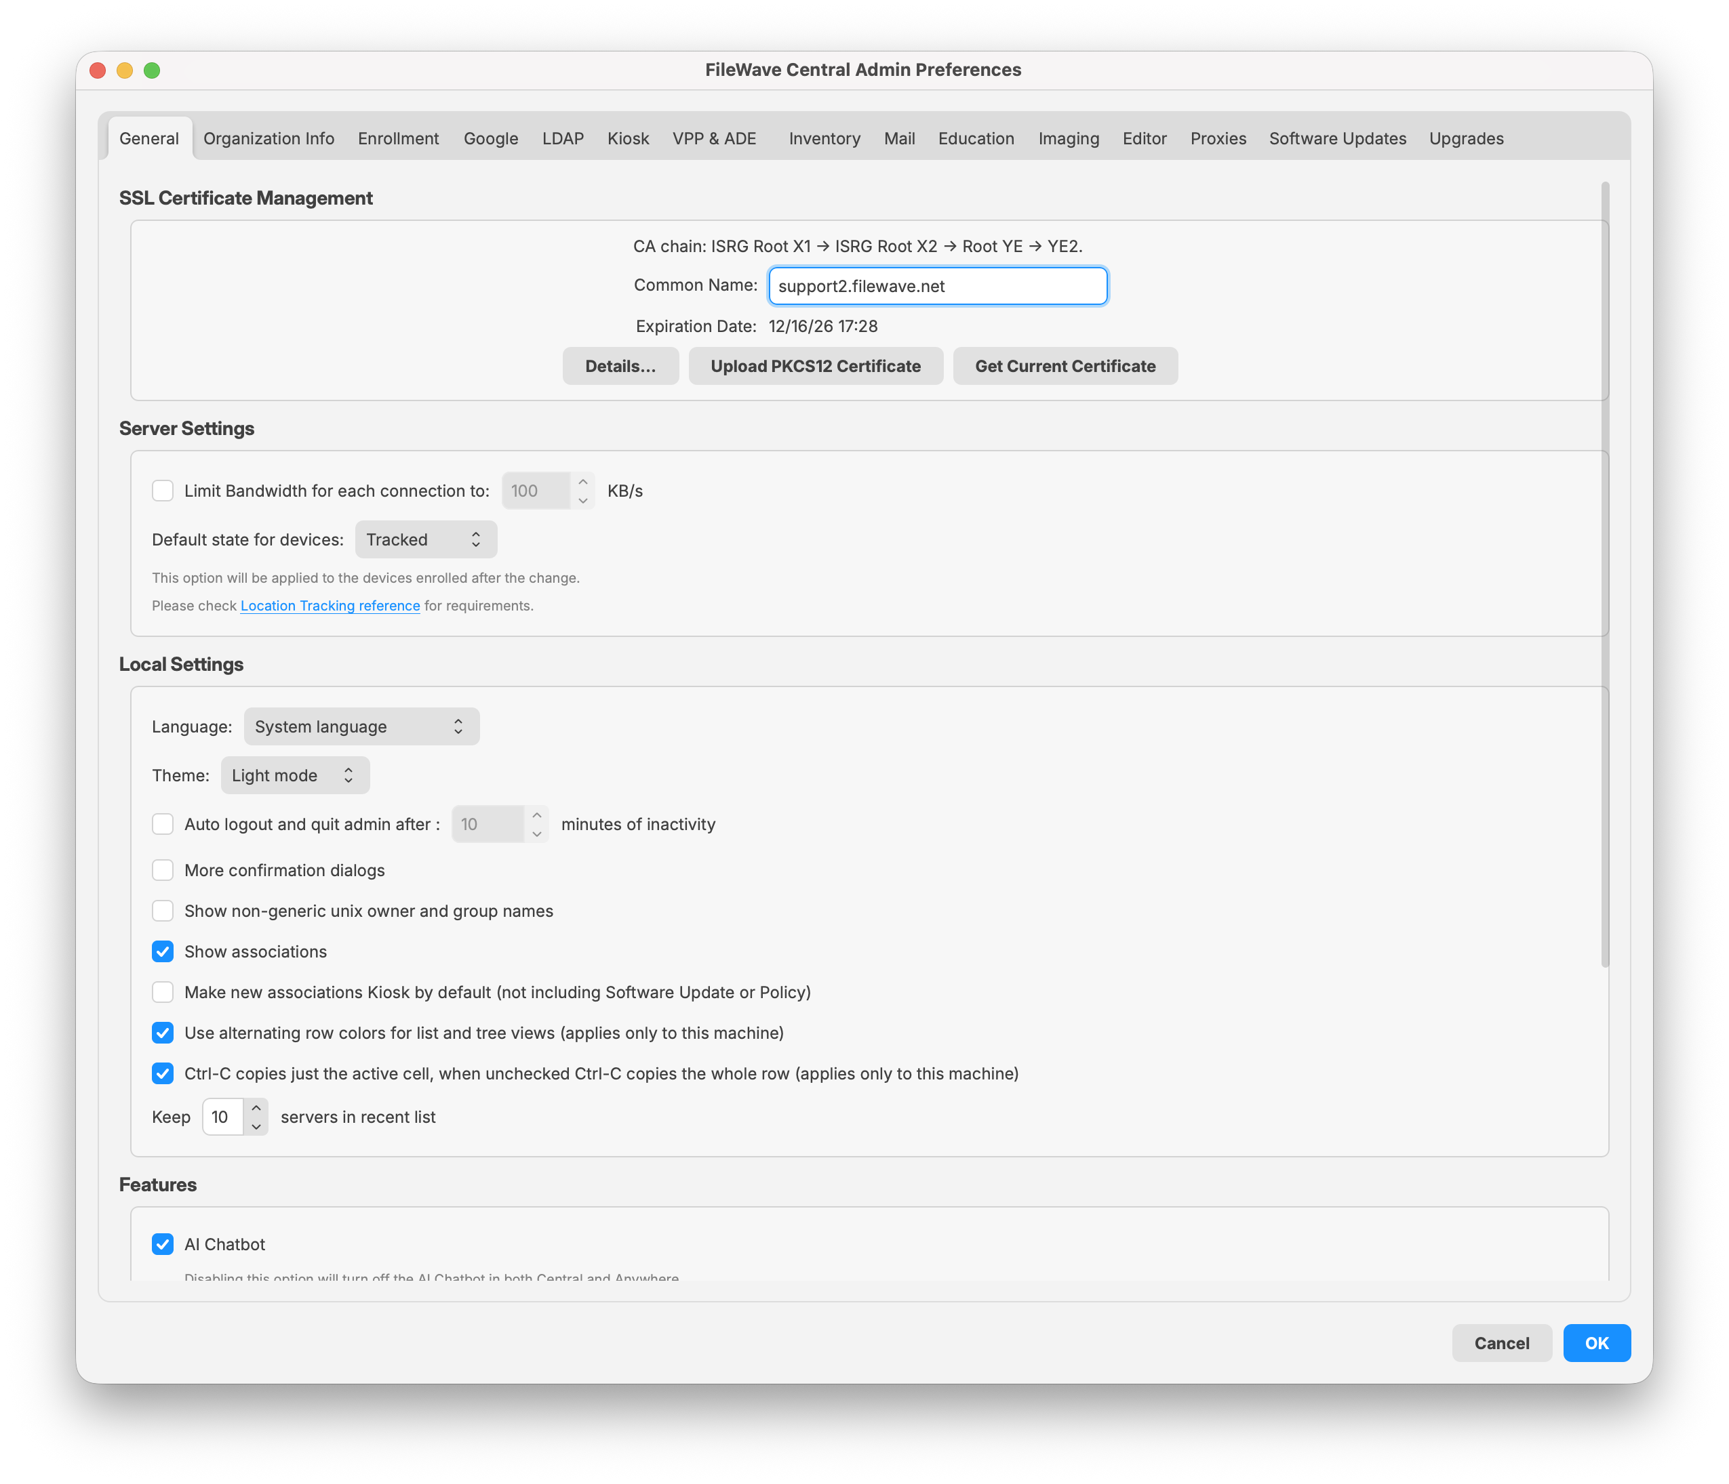Viewport: 1729px width, 1484px height.
Task: Increase recent servers count with up arrow
Action: point(256,1108)
